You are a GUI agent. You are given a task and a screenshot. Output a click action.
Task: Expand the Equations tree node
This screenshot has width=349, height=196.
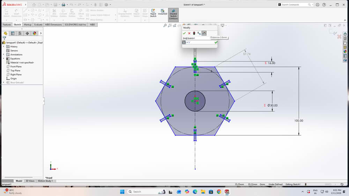pos(3,58)
